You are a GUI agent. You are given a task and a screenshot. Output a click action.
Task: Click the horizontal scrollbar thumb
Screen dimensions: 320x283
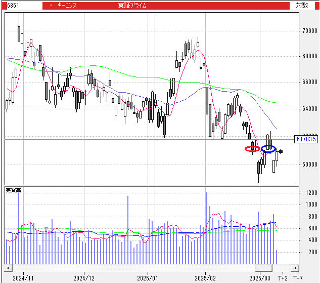(x=264, y=268)
